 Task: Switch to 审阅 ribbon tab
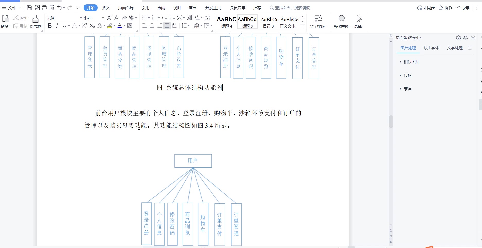pos(161,8)
